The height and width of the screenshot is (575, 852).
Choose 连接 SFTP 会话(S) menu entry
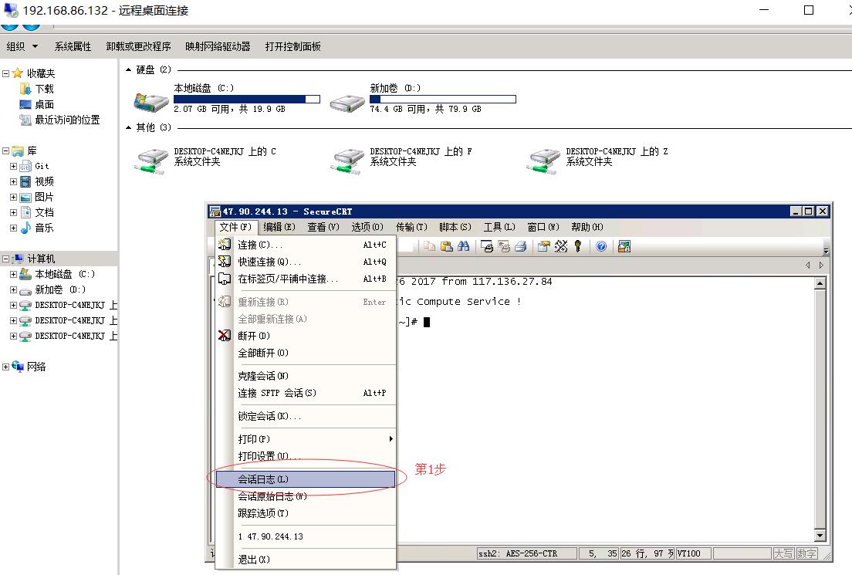pyautogui.click(x=306, y=392)
